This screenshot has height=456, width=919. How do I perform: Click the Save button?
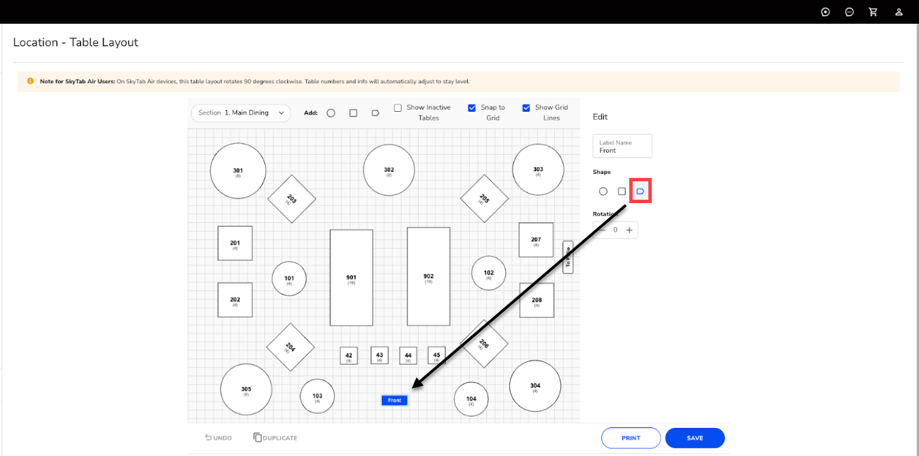[x=695, y=438]
